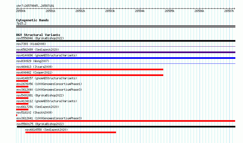Image resolution: width=243 pixels, height=143 pixels.
Task: Click the 26580k ruler position
Action: [21, 11]
